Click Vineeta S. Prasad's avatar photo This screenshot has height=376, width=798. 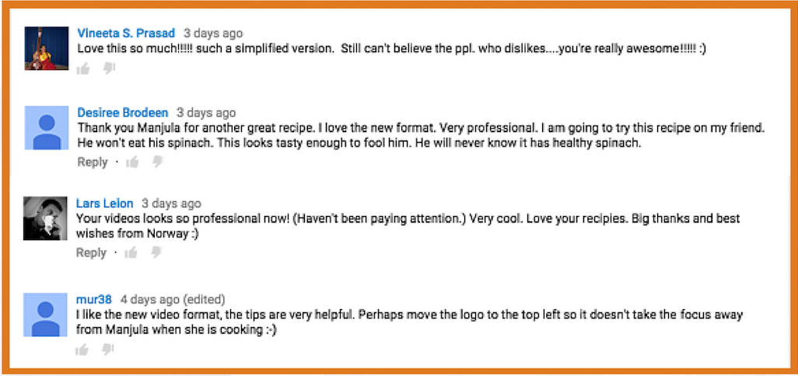[x=47, y=48]
